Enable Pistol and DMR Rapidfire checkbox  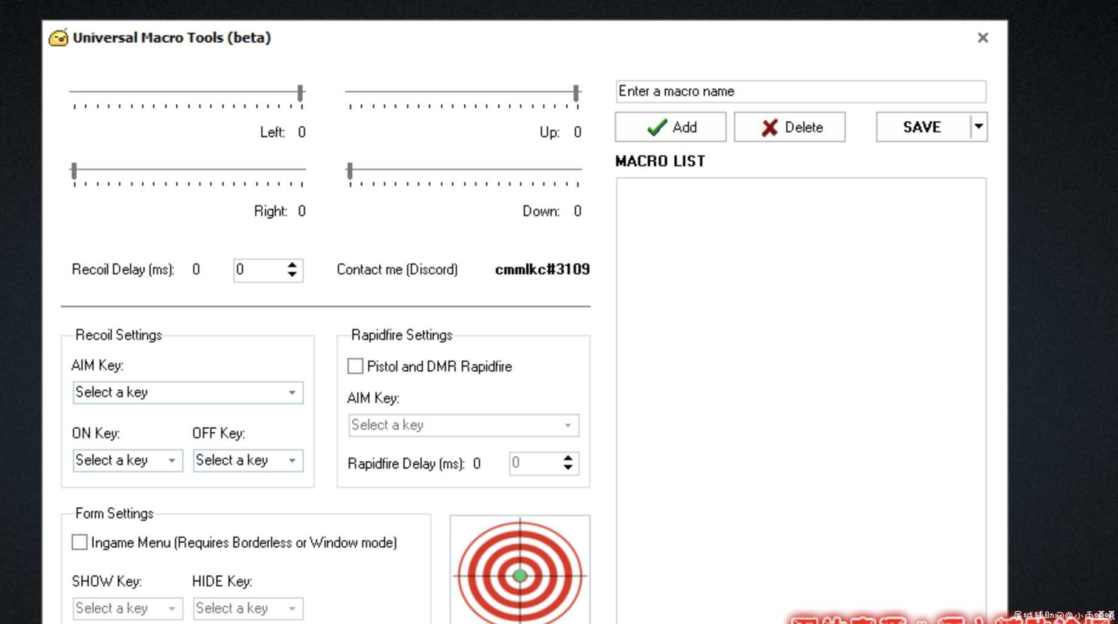coord(355,366)
